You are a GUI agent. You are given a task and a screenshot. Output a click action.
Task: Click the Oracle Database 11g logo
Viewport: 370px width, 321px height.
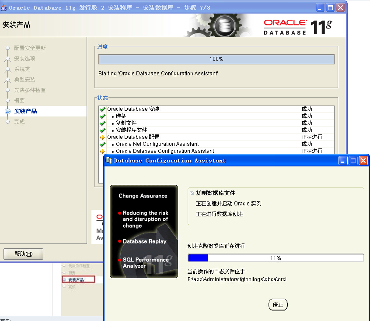coord(298,27)
